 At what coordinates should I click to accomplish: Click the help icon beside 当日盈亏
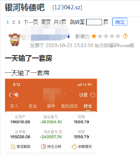60,132
